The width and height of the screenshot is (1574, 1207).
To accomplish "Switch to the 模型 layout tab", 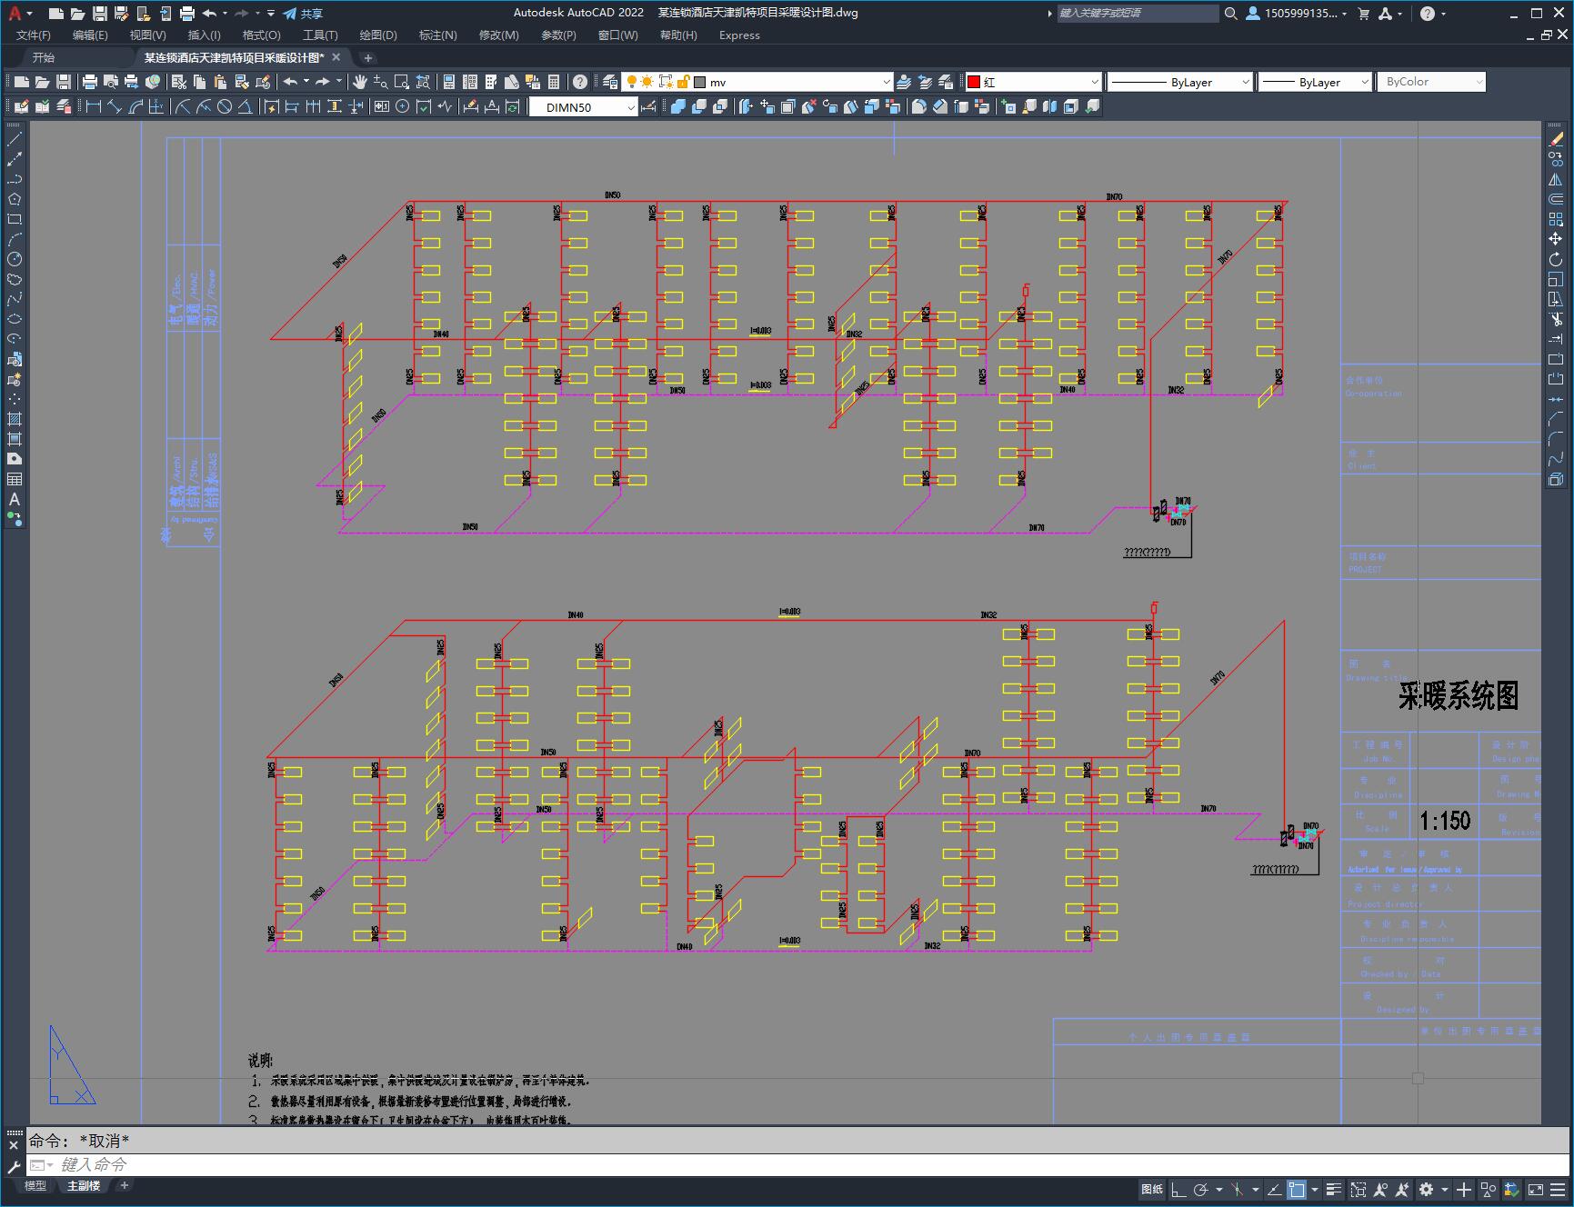I will (x=35, y=1185).
